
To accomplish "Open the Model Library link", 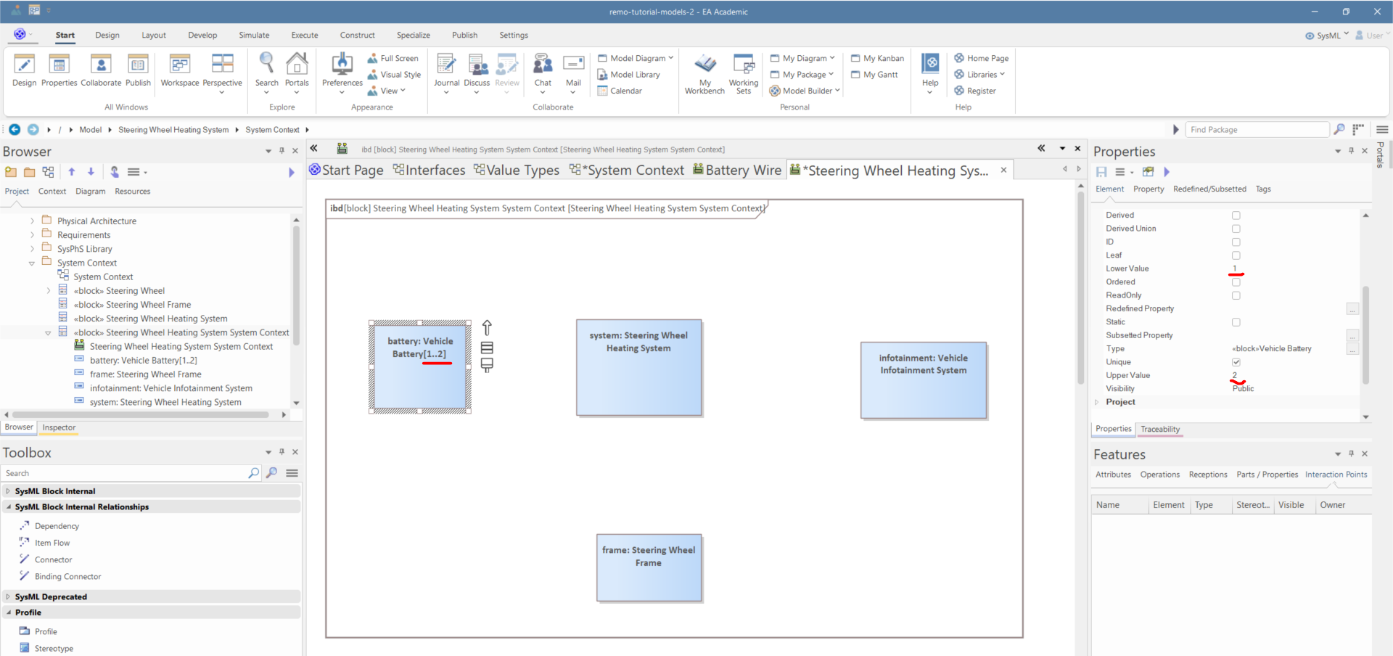I will click(634, 75).
